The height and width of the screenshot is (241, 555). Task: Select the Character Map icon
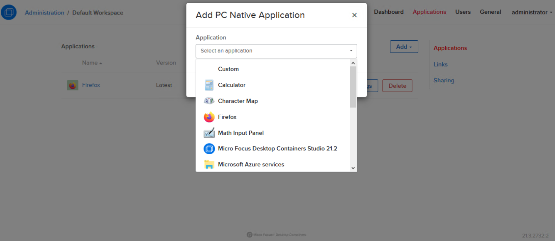tap(209, 101)
